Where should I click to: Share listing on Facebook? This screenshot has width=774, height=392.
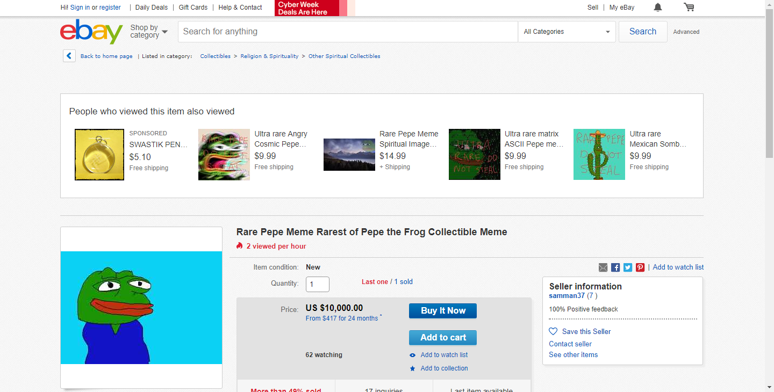point(615,267)
